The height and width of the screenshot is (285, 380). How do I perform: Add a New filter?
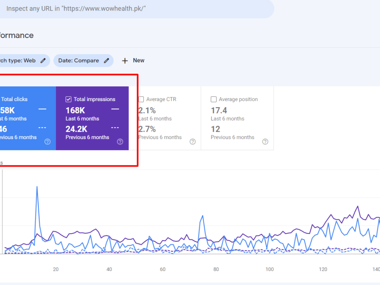click(x=133, y=60)
